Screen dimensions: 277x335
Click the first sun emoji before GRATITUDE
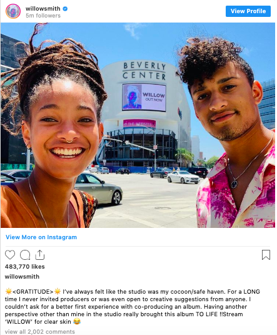(9, 291)
